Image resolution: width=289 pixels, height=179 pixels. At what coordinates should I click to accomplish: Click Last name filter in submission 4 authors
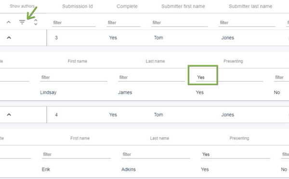point(156,154)
